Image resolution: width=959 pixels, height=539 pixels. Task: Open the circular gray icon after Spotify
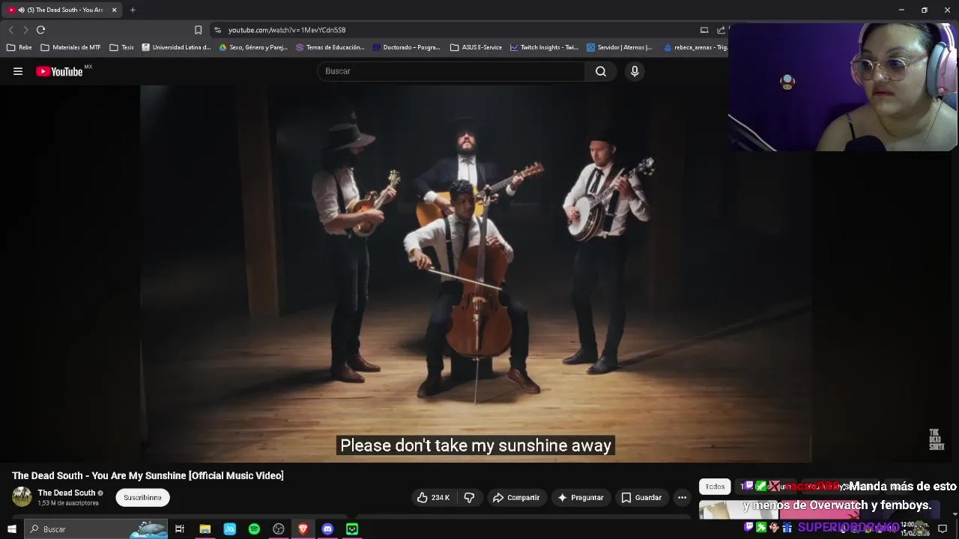279,529
